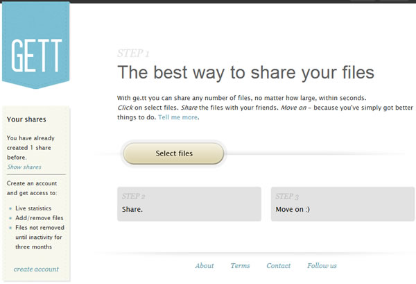Click the 'Add/remove files' list item
The image size is (416, 284).
[x=40, y=218]
